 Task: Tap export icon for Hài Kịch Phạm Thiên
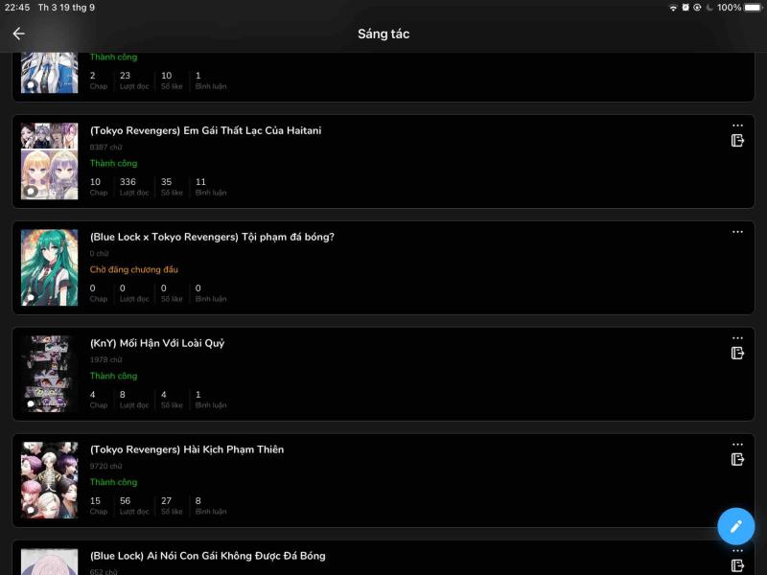click(x=737, y=459)
